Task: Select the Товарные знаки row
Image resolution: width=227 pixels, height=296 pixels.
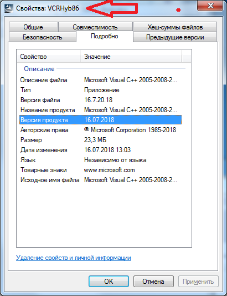Action: [101, 170]
